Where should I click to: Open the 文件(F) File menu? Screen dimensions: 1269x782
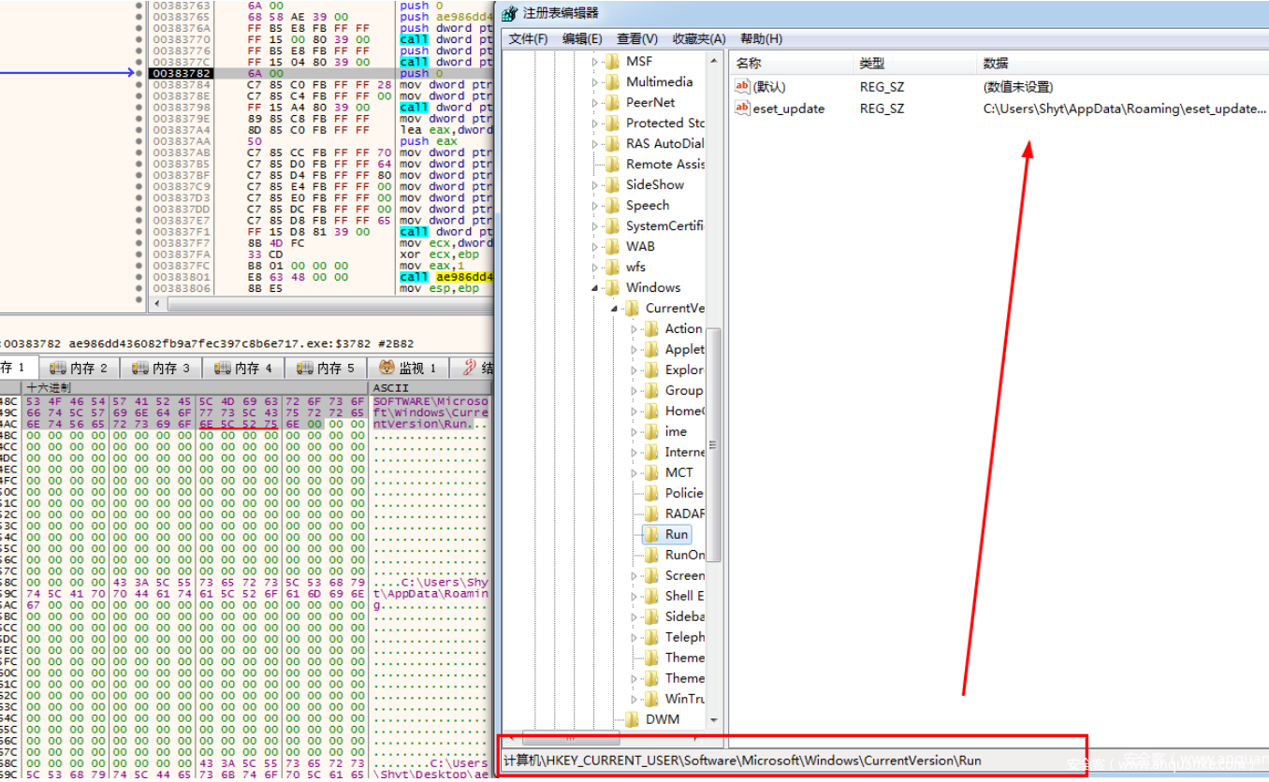pyautogui.click(x=528, y=38)
